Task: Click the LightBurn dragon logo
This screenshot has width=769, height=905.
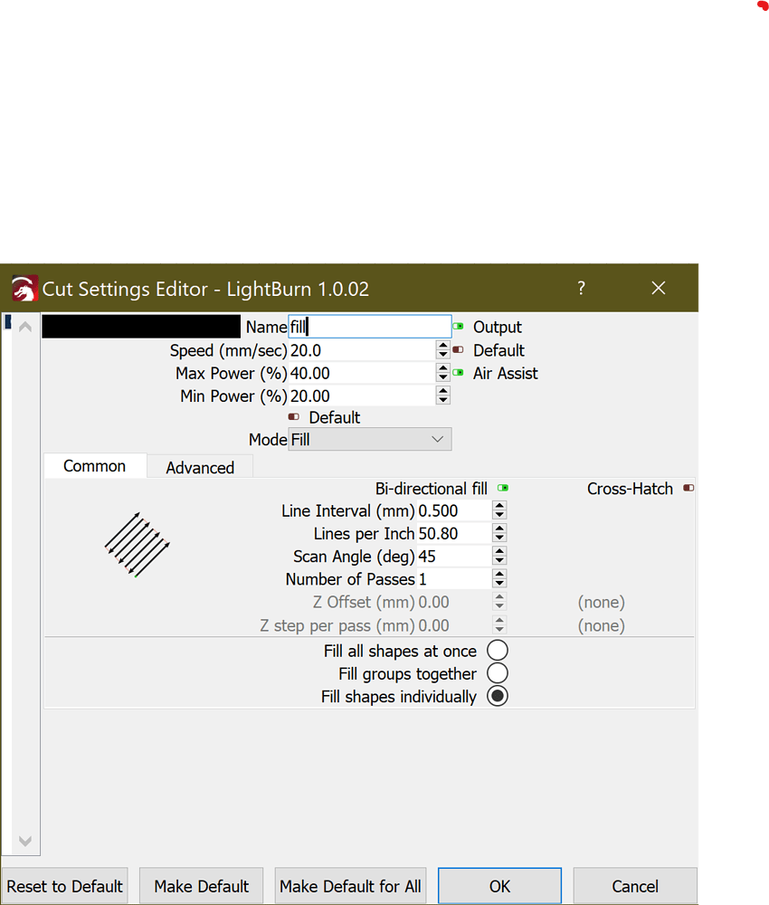Action: click(x=24, y=288)
